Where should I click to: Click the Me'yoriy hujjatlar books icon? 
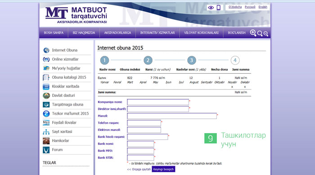click(46, 68)
